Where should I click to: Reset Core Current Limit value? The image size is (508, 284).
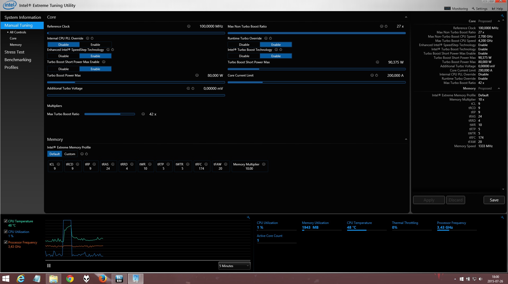click(x=376, y=75)
